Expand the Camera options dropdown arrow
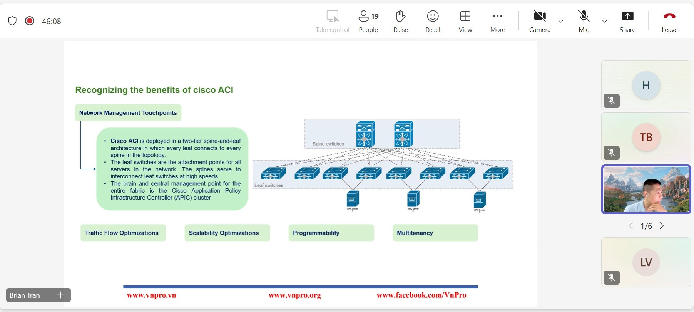The image size is (694, 312). [561, 21]
